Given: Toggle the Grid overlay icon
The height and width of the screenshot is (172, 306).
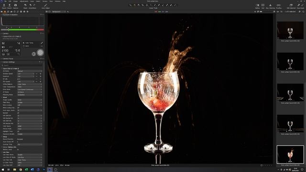Looking at the screenshot, I should (263, 5).
